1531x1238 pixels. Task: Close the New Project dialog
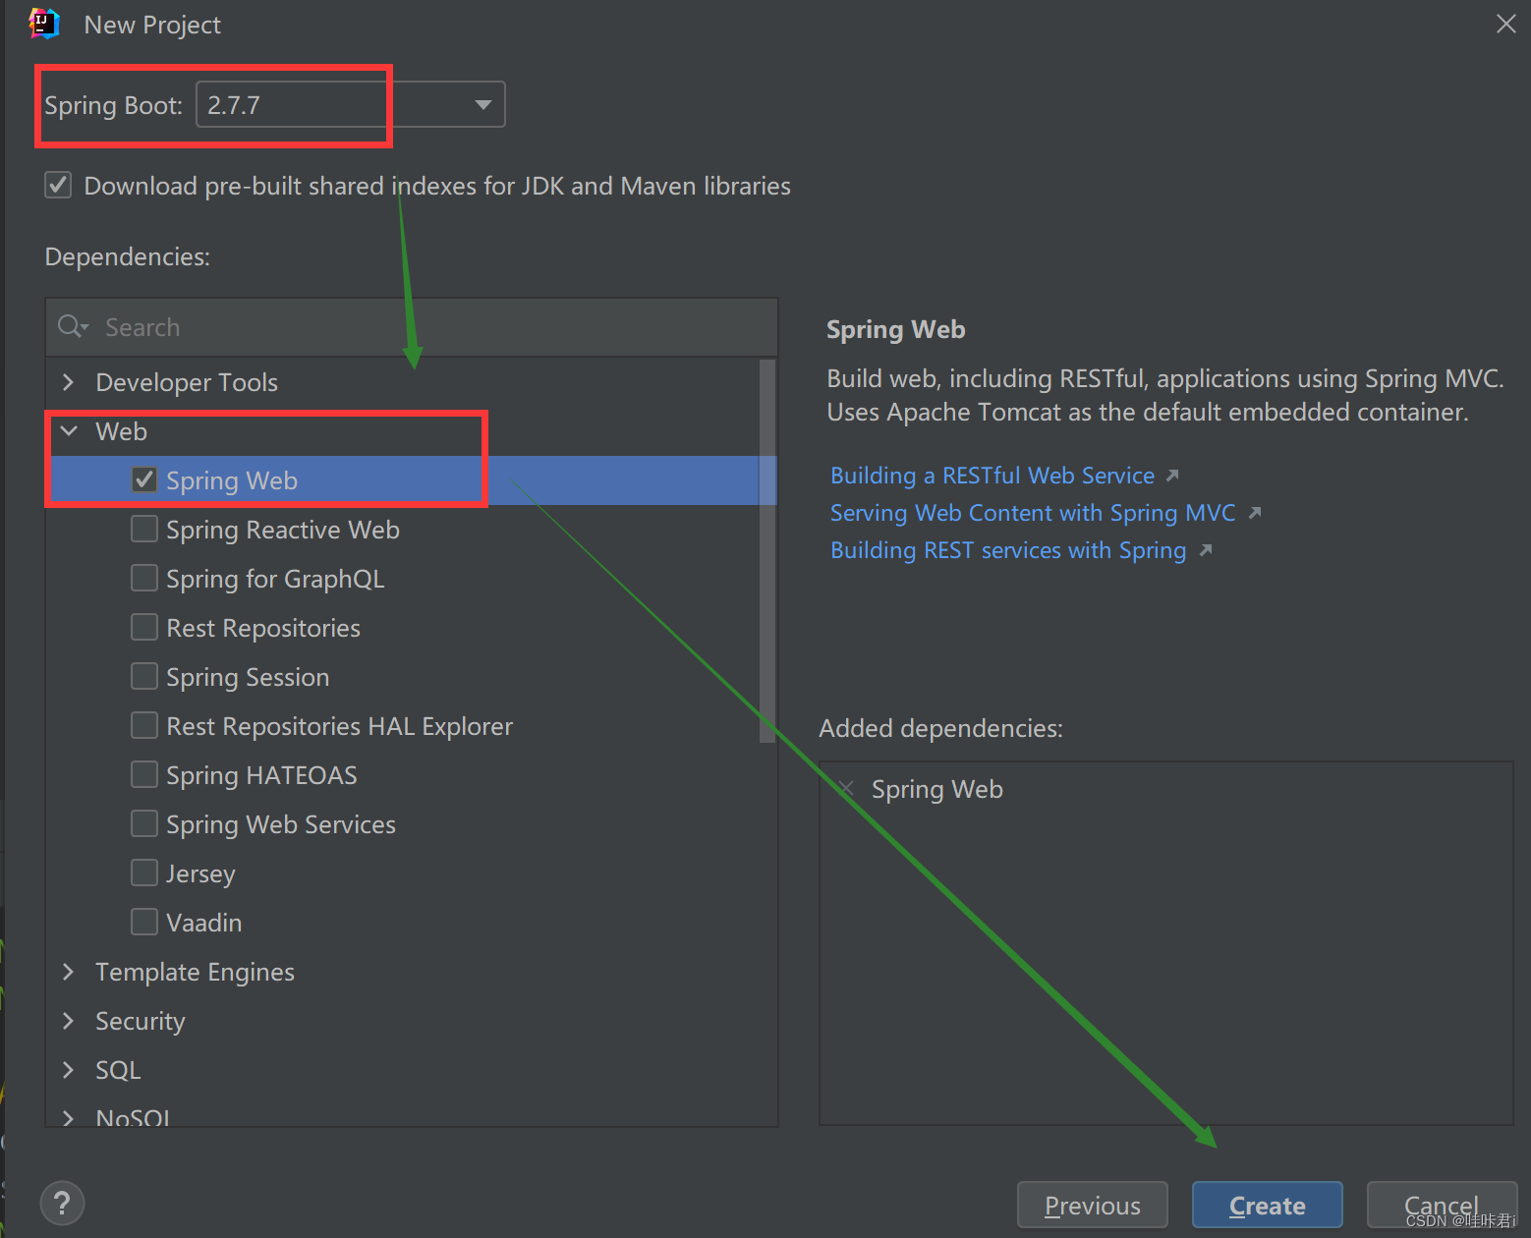click(x=1506, y=24)
